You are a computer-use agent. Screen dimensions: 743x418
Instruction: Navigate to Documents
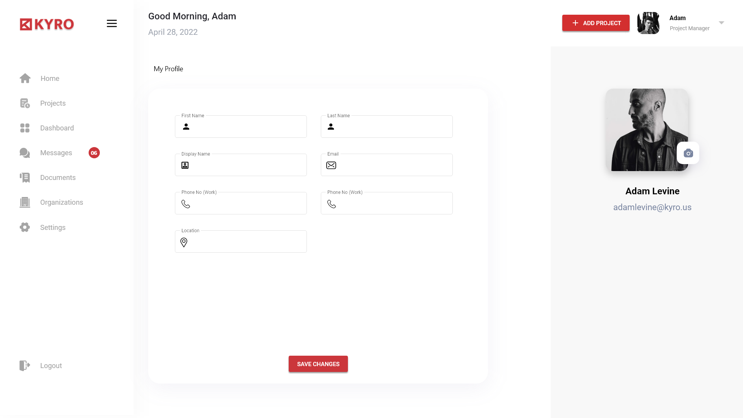[58, 178]
